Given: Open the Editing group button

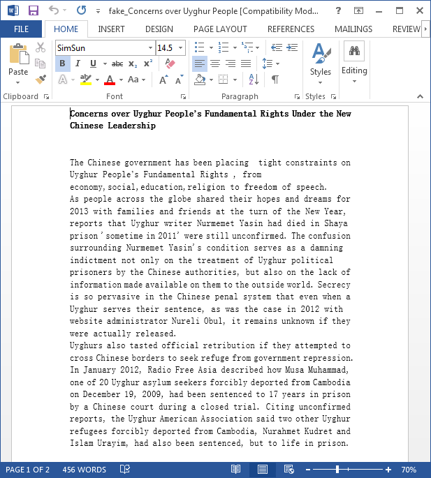Looking at the screenshot, I should pos(354,63).
